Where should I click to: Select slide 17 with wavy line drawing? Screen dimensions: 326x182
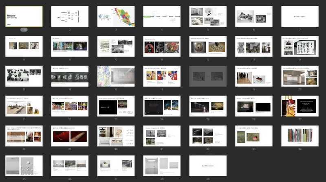[x=116, y=76]
